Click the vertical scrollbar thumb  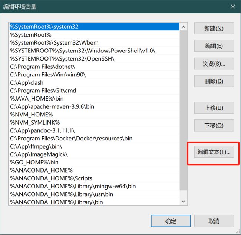(183, 110)
